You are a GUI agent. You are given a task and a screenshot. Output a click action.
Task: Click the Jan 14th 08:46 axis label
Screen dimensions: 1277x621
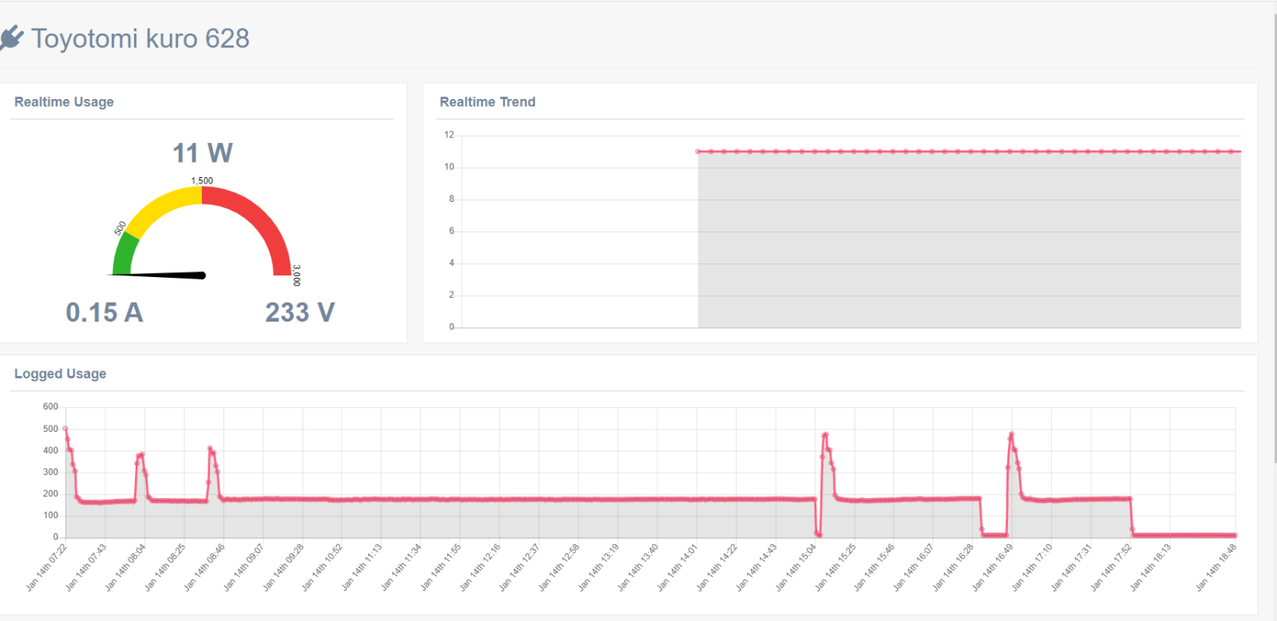(204, 568)
